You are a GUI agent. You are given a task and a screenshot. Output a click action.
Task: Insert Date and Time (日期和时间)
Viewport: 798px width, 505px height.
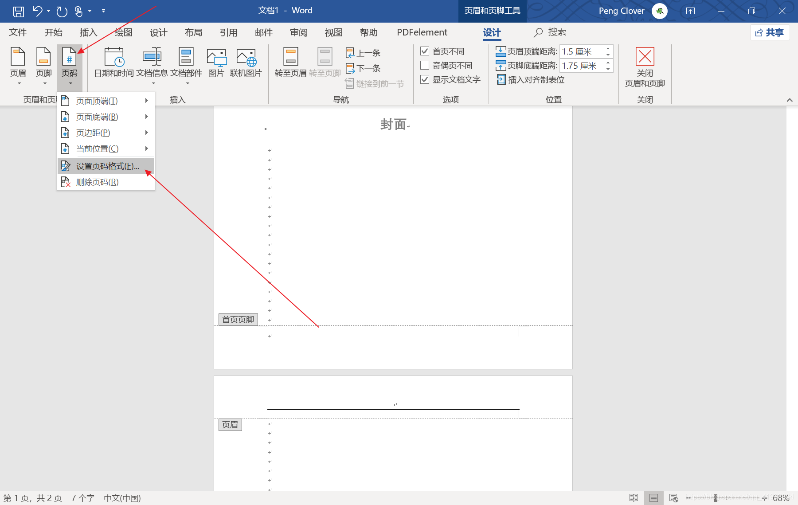114,63
